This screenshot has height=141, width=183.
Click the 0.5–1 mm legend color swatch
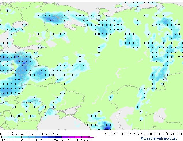click(x=12, y=137)
